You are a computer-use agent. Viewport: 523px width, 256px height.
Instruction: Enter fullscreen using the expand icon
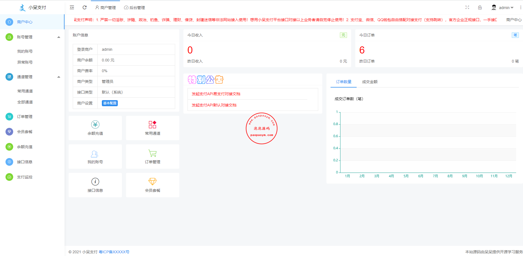(x=467, y=7)
